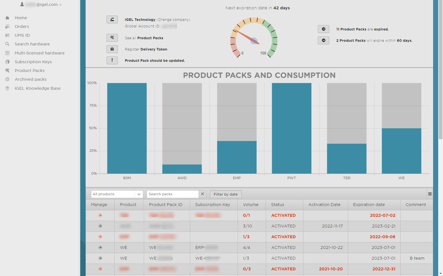Viewport: 443px width, 276px height.
Task: Manage the WE pack with B team comment
Action: click(100, 258)
